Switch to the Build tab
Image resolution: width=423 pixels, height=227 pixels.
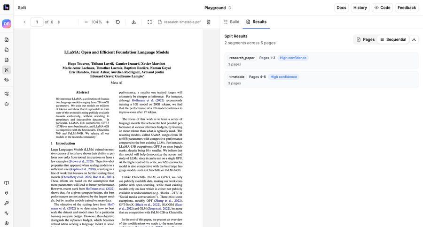231,22
